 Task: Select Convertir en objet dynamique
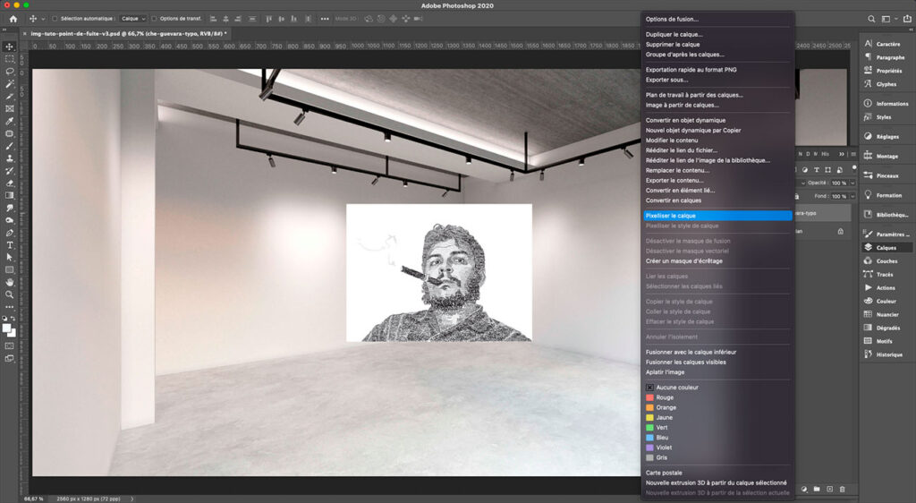click(685, 120)
